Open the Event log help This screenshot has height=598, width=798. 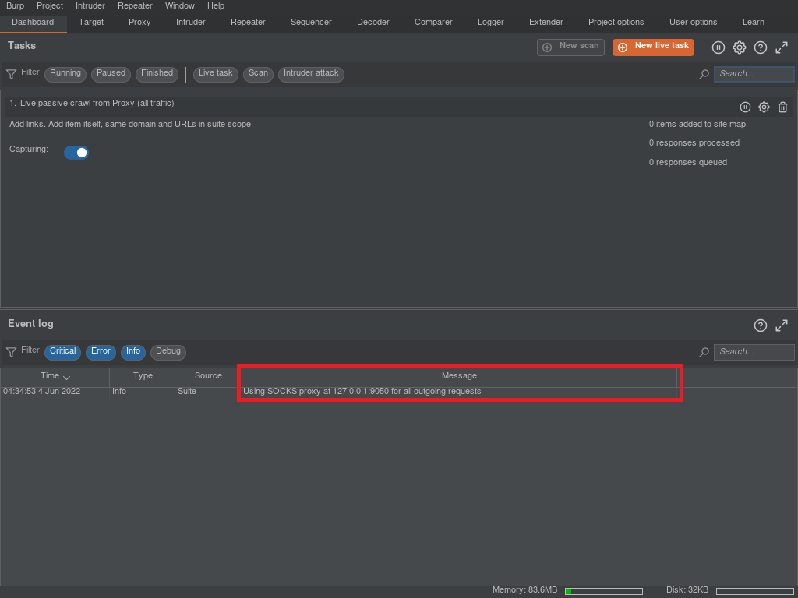coord(760,325)
